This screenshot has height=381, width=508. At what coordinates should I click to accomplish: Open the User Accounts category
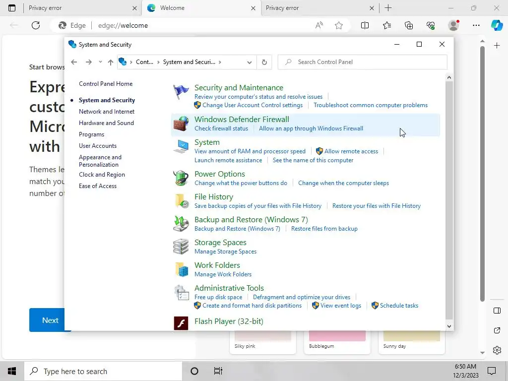98,146
